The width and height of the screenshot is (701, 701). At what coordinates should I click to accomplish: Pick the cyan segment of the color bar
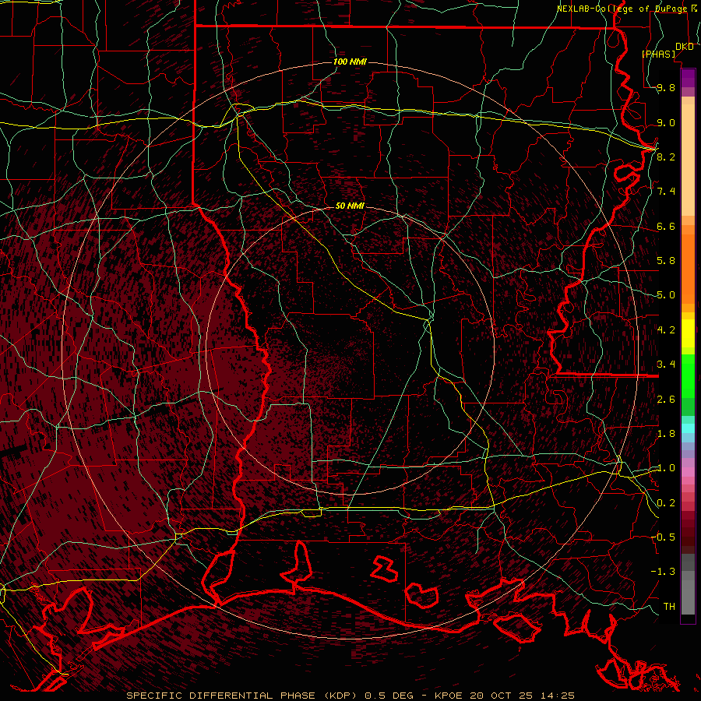click(x=688, y=428)
